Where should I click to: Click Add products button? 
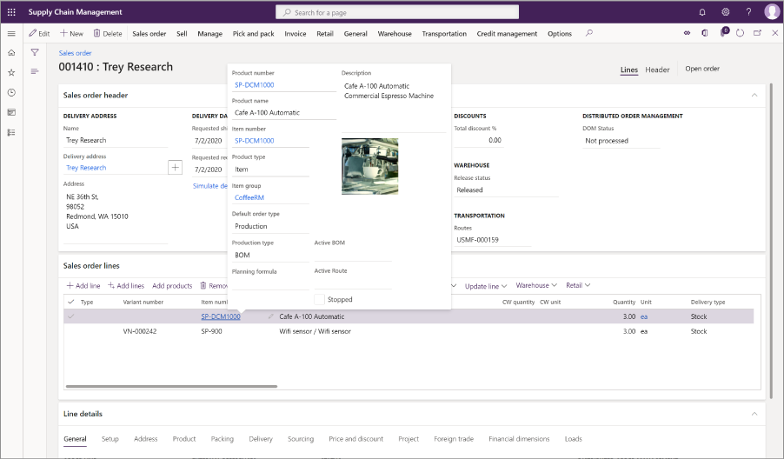[x=172, y=285]
